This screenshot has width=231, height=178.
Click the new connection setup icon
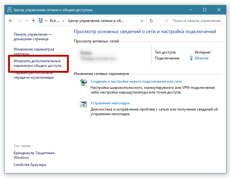click(83, 83)
